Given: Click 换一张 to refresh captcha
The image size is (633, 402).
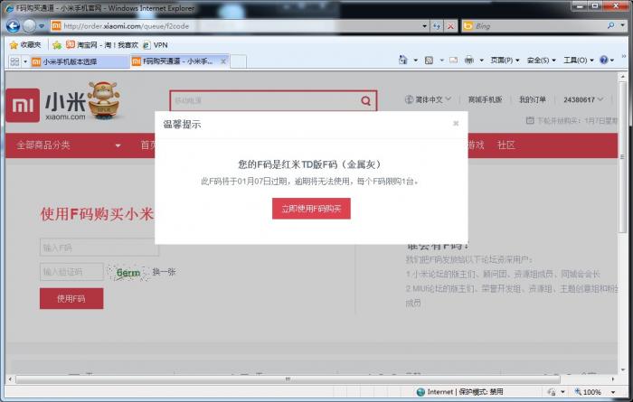Looking at the screenshot, I should click(164, 272).
